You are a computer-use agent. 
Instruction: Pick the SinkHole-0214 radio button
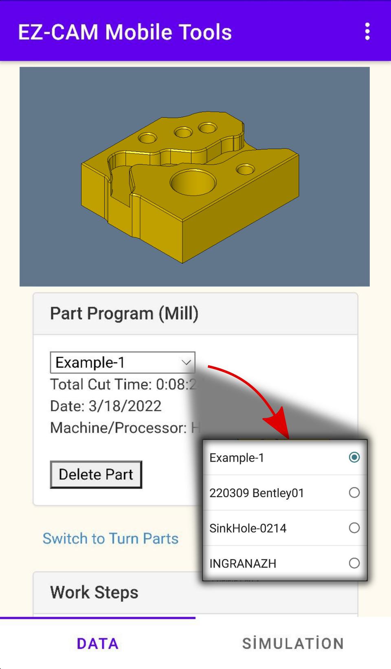click(354, 528)
